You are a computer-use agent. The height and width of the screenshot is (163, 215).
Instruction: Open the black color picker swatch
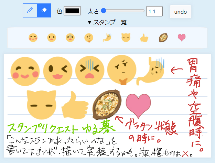(72, 11)
